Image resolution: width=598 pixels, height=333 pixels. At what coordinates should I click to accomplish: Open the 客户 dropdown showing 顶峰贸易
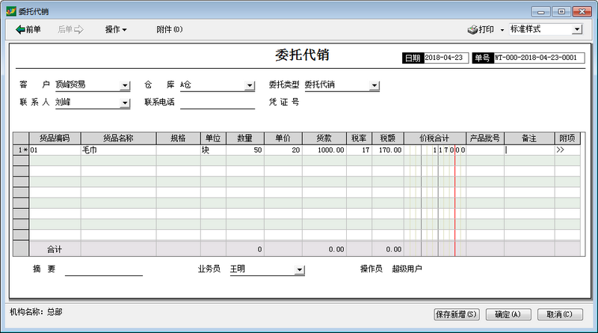click(x=125, y=85)
